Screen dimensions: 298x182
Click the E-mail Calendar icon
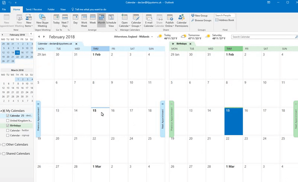coord(149,21)
